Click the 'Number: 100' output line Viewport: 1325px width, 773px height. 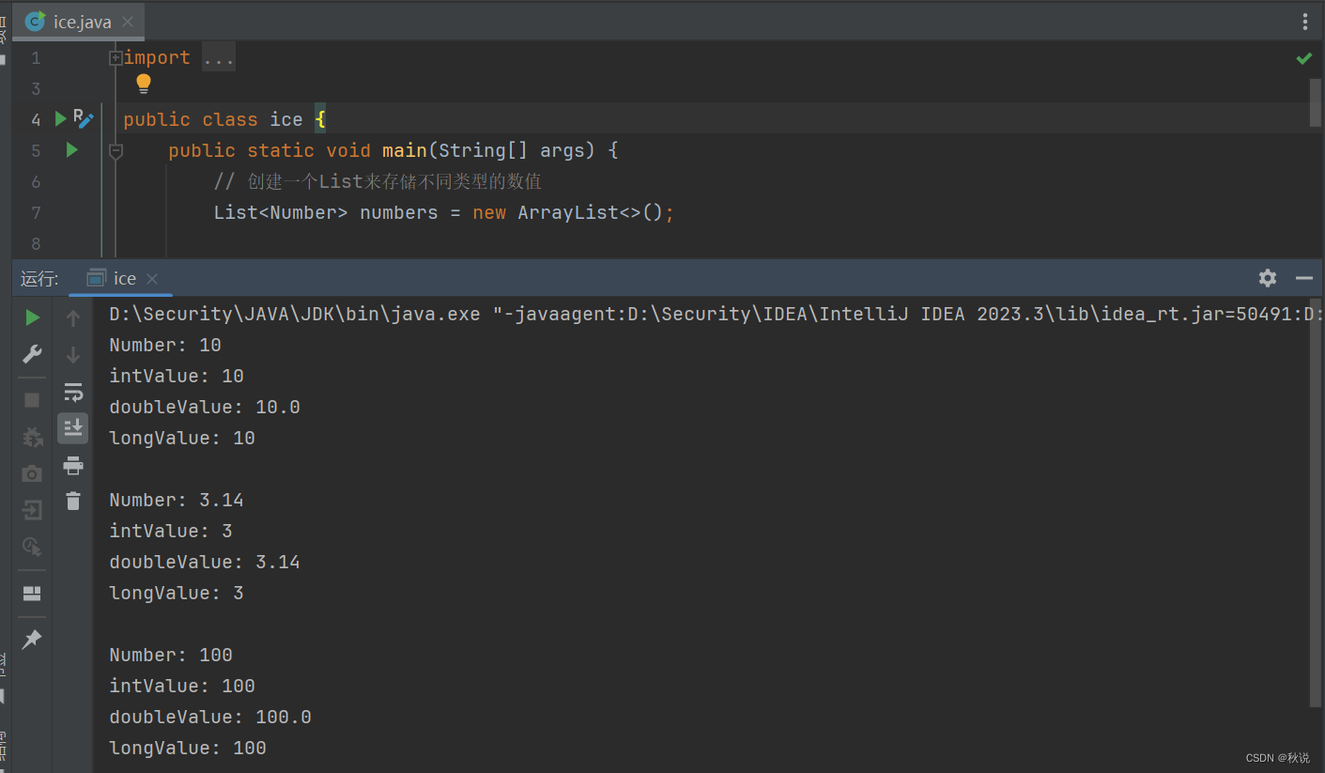click(x=171, y=655)
